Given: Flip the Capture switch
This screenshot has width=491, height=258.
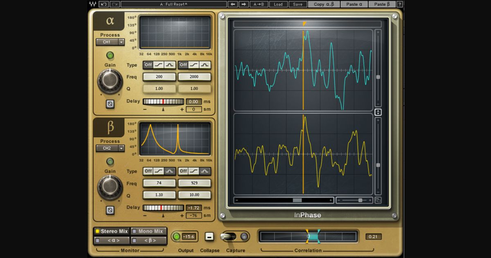Looking at the screenshot, I should tap(229, 236).
